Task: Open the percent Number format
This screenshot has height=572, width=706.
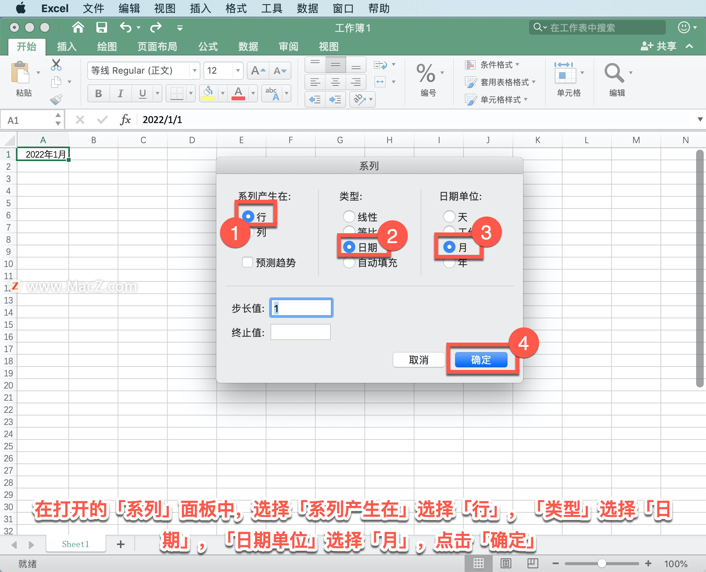Action: point(426,73)
